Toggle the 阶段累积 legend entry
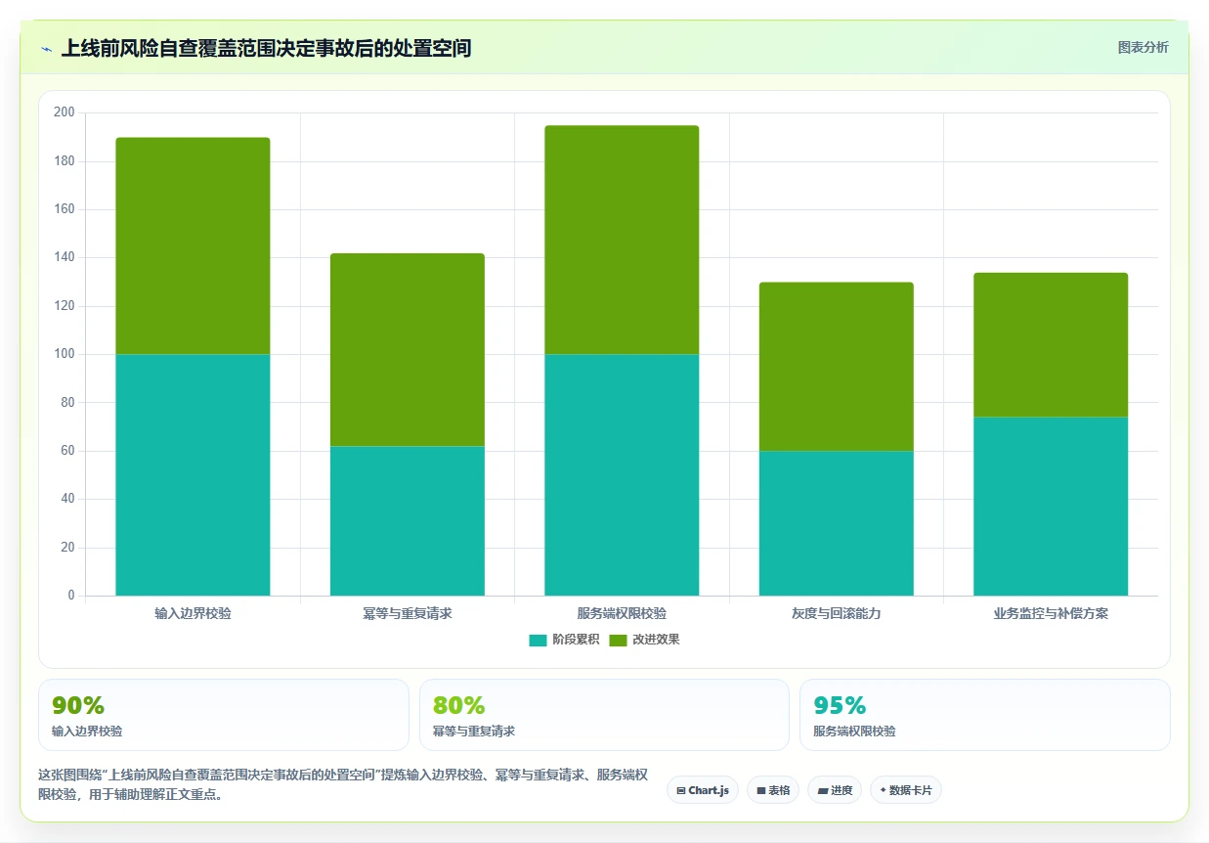 [x=564, y=640]
